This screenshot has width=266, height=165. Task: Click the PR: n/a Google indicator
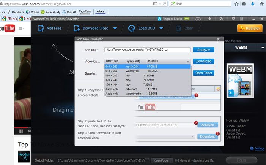[9, 19]
